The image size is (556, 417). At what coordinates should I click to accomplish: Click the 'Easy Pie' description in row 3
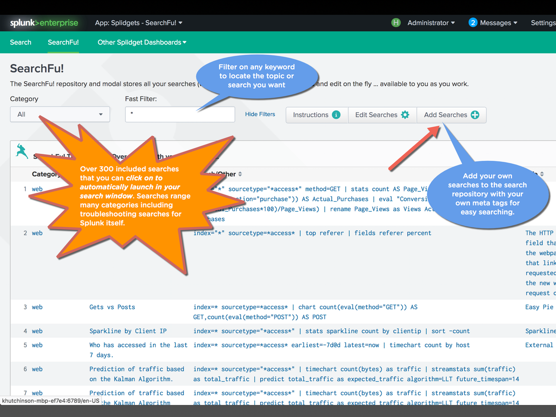[540, 307]
